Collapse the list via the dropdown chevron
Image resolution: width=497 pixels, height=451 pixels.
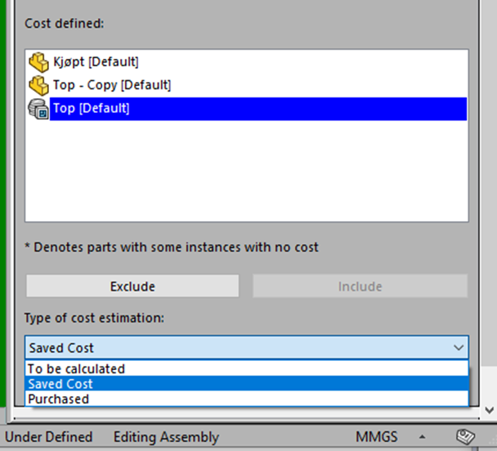point(459,348)
